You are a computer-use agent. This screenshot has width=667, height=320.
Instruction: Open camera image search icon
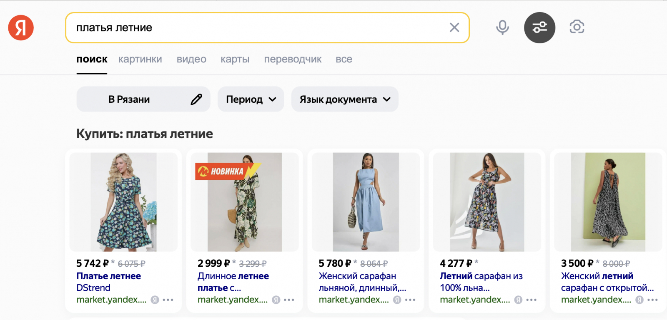pyautogui.click(x=577, y=27)
